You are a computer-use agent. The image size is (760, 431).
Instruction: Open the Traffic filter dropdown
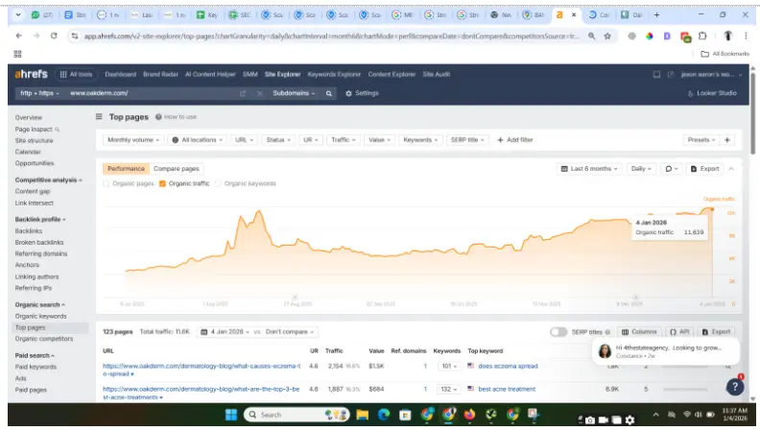click(x=344, y=139)
